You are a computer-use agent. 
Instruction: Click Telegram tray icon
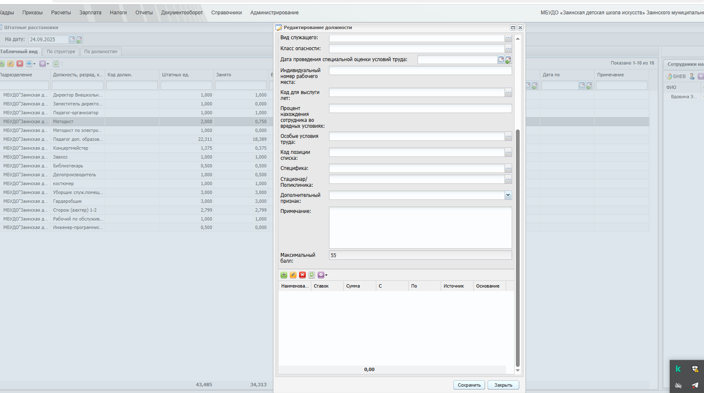pyautogui.click(x=695, y=385)
